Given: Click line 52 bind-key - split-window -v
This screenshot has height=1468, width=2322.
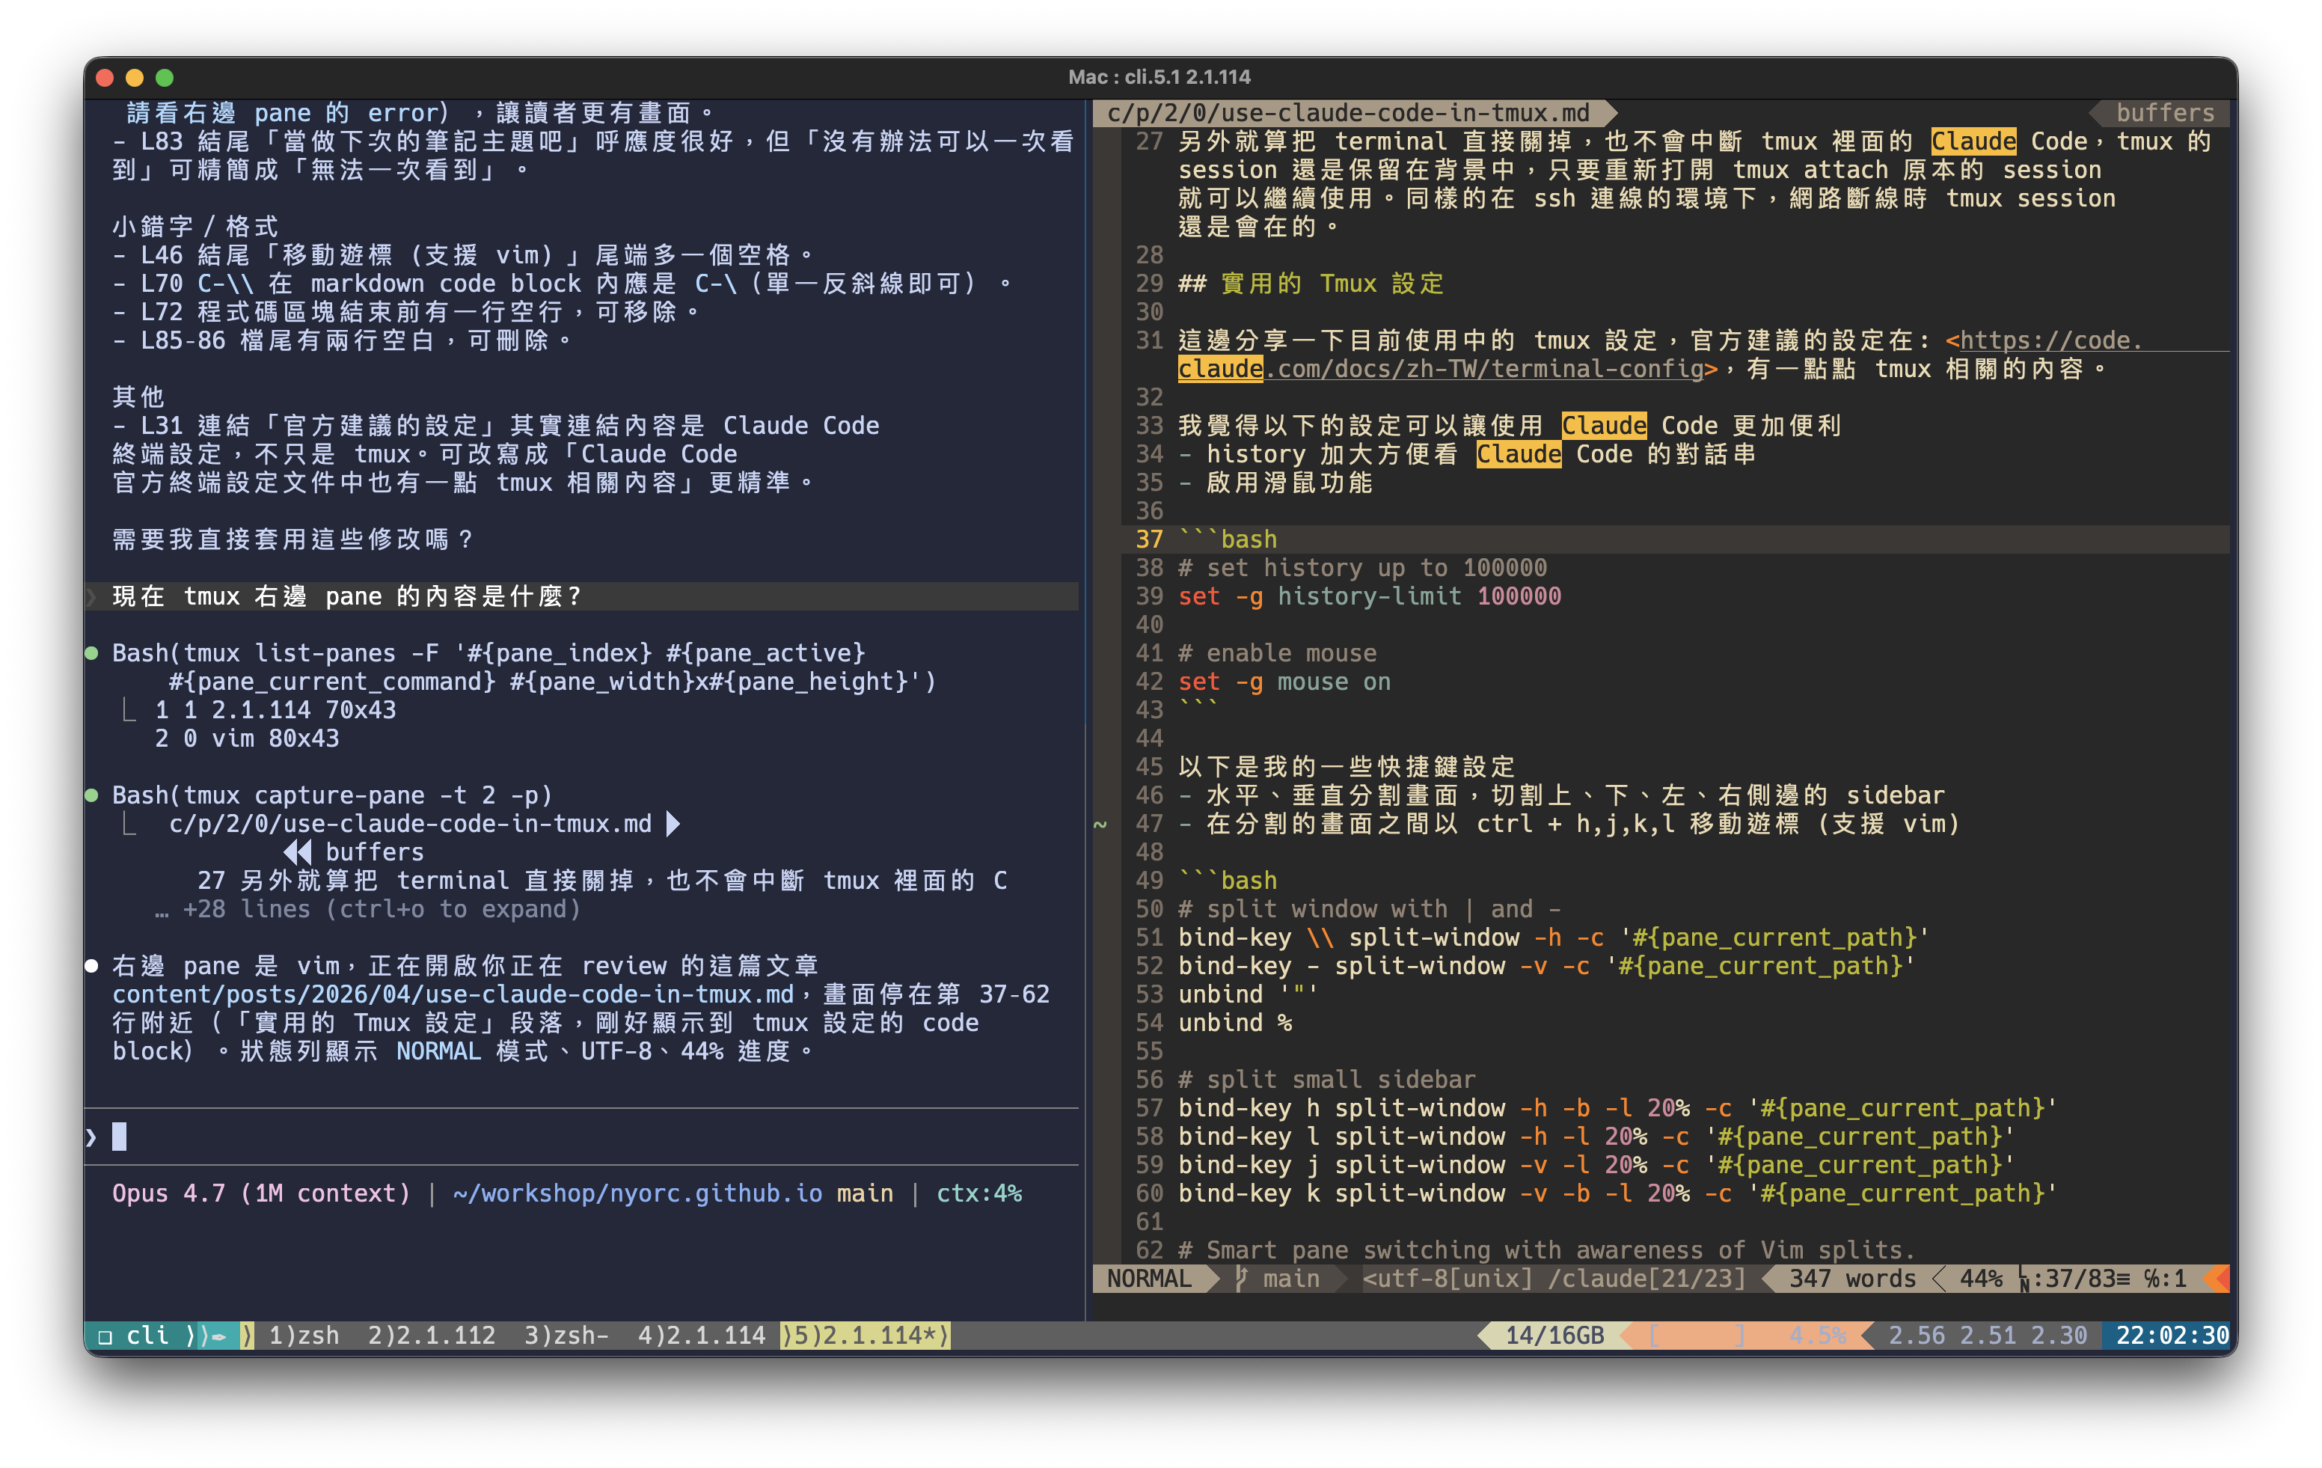Looking at the screenshot, I should 1546,965.
